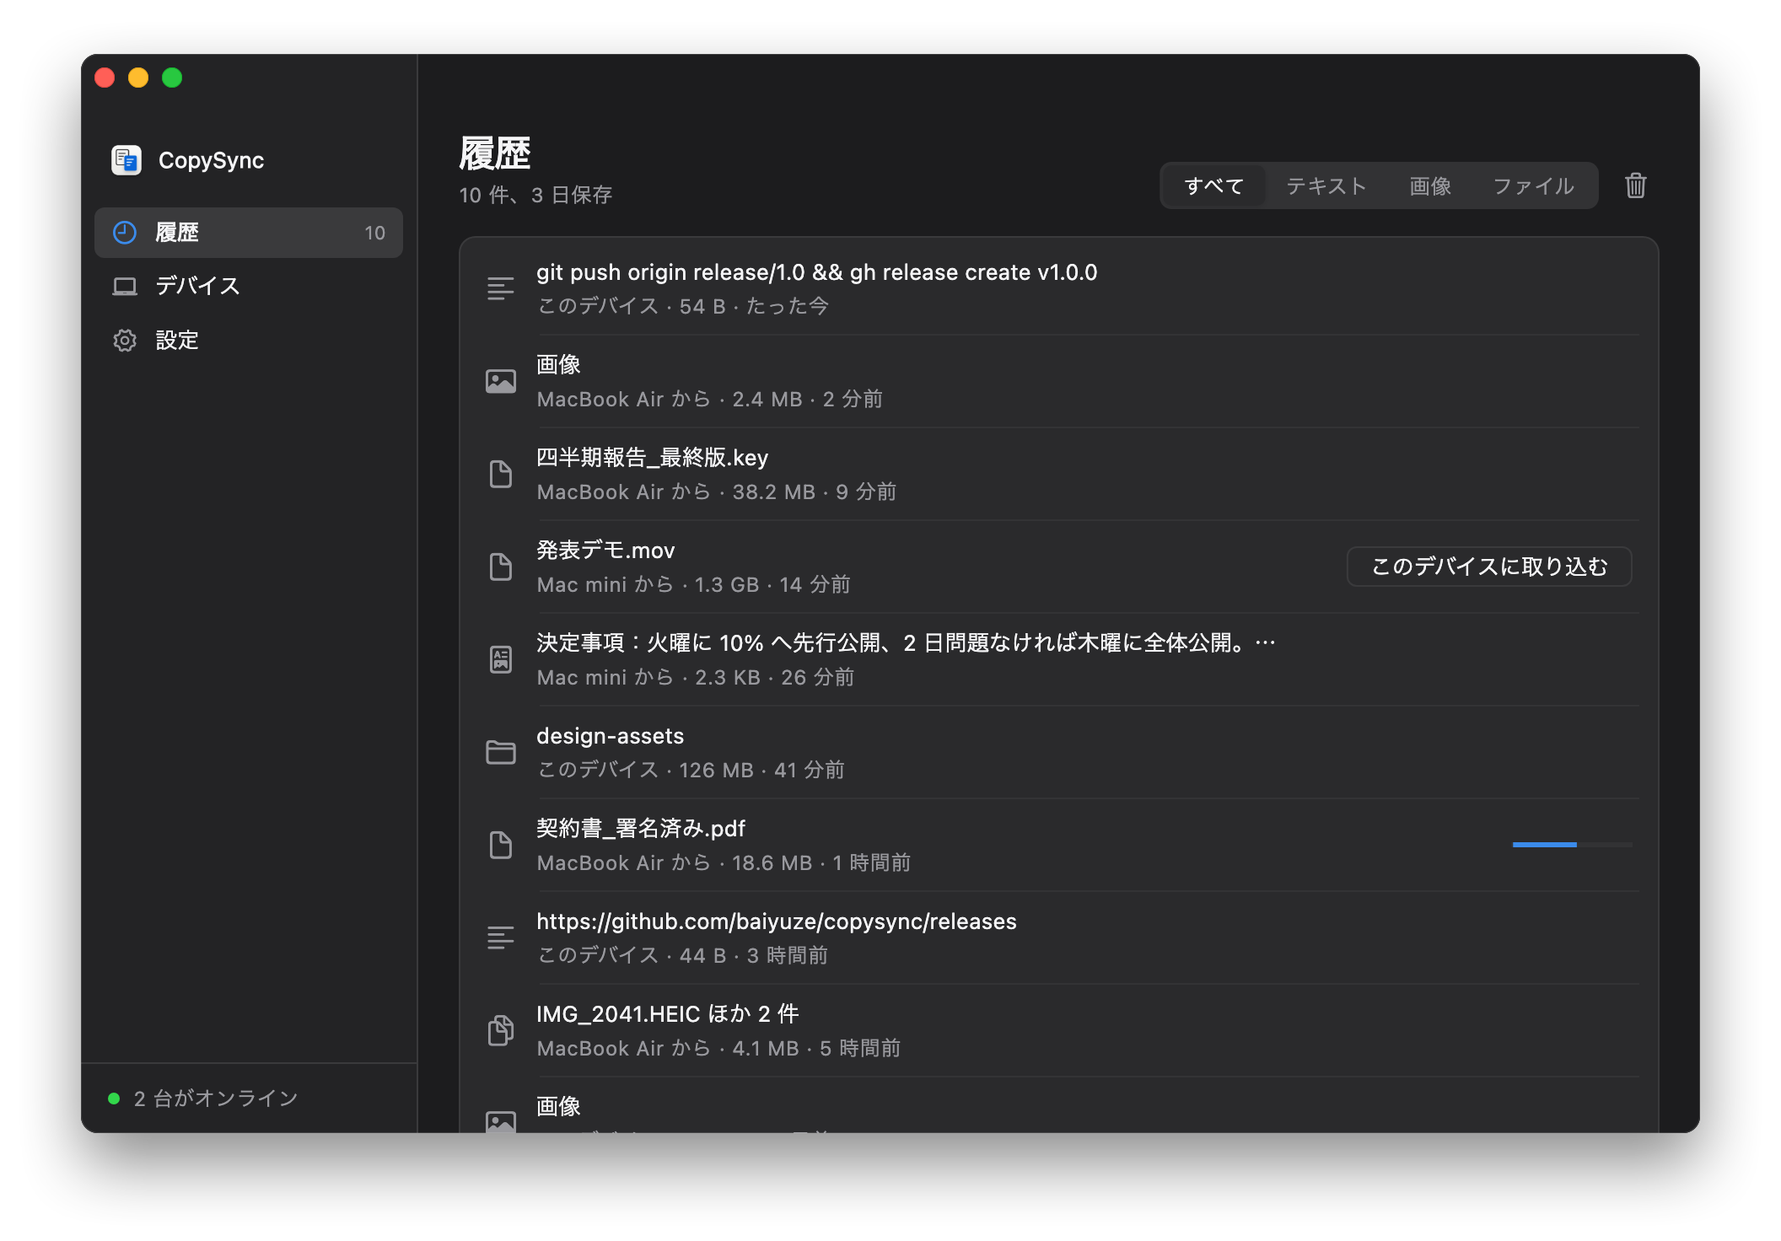This screenshot has width=1781, height=1241.
Task: Click the text icon of the git push entry
Action: 500,289
